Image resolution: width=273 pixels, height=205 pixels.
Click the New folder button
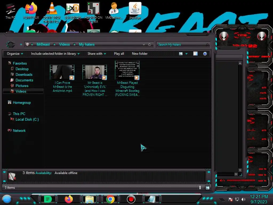click(x=140, y=54)
